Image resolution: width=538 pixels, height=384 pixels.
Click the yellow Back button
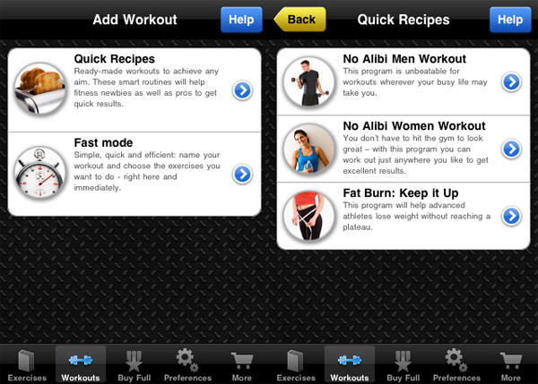pos(299,20)
